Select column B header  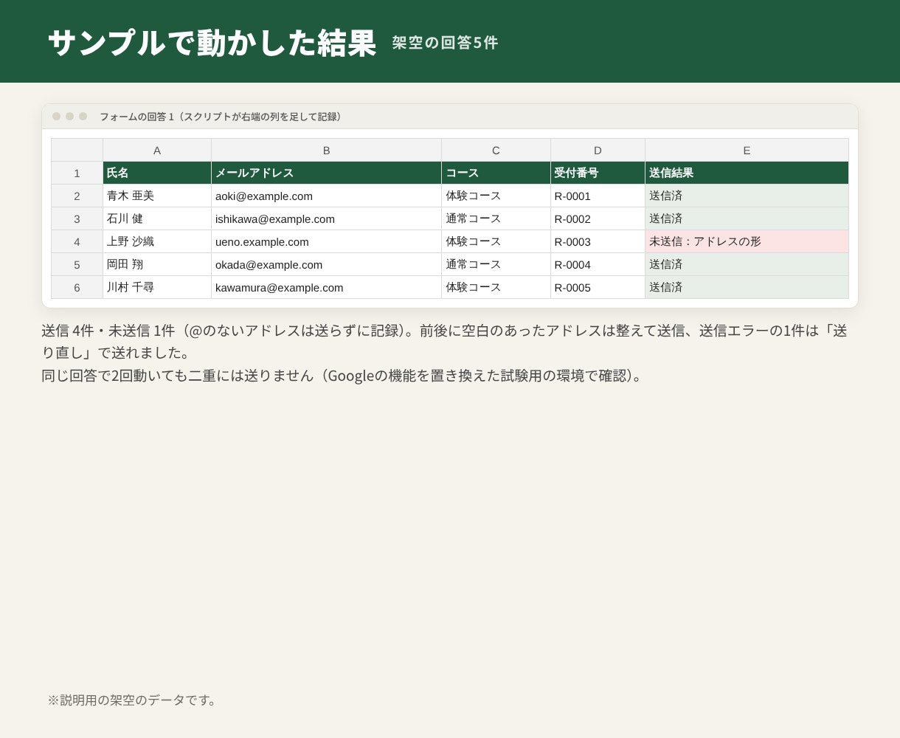pyautogui.click(x=327, y=150)
